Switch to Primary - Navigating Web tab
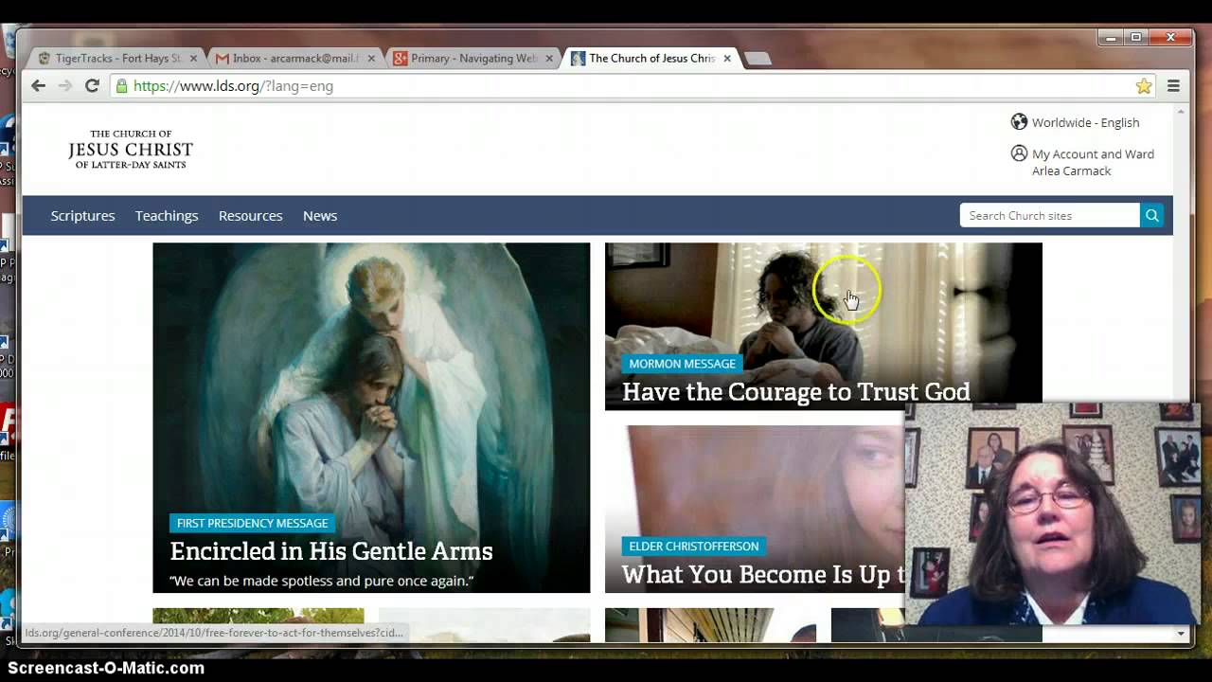This screenshot has width=1212, height=682. pos(473,58)
